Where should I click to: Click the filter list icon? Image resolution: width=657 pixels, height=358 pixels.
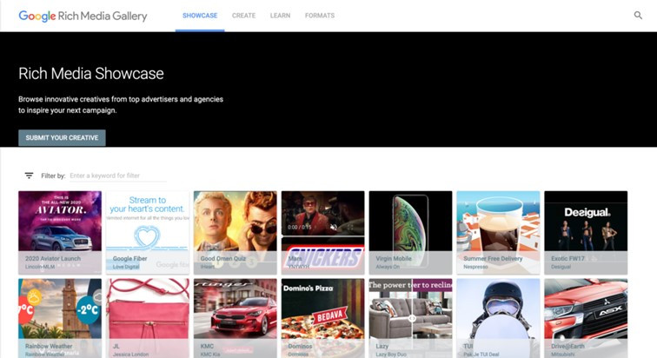pyautogui.click(x=29, y=176)
